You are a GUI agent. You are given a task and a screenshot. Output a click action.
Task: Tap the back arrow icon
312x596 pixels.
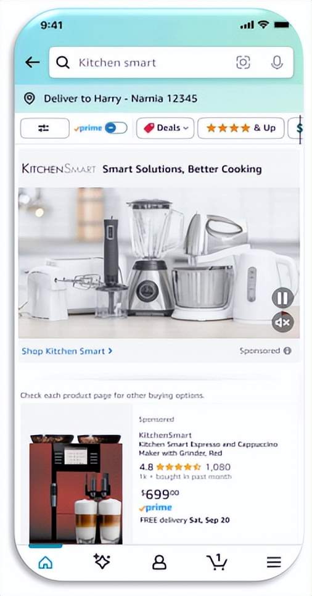tap(32, 62)
